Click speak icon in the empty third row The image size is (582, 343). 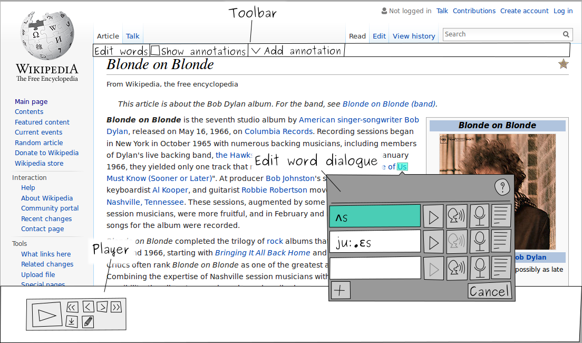click(457, 268)
